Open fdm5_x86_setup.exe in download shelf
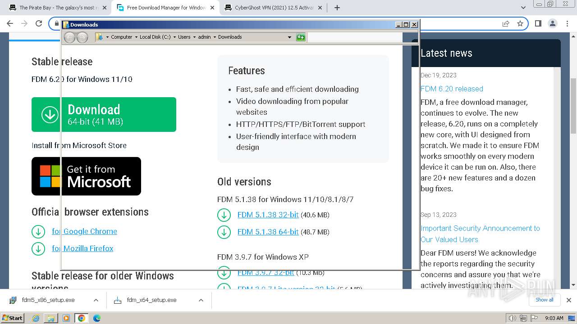The height and width of the screenshot is (324, 577). [x=49, y=300]
